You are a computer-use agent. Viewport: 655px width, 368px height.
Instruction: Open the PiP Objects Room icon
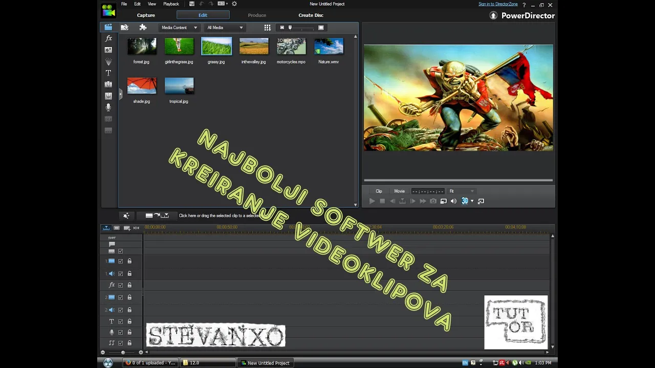point(108,50)
